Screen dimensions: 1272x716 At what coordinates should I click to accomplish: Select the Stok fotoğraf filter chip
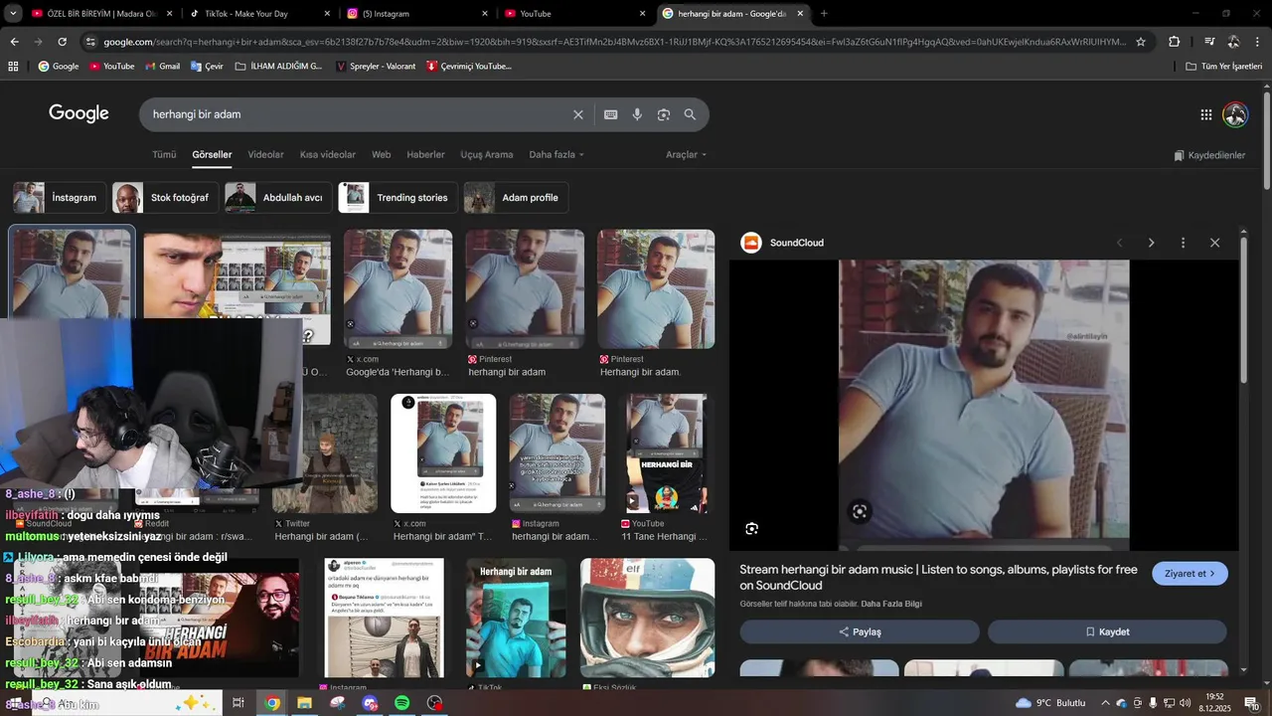pyautogui.click(x=164, y=198)
